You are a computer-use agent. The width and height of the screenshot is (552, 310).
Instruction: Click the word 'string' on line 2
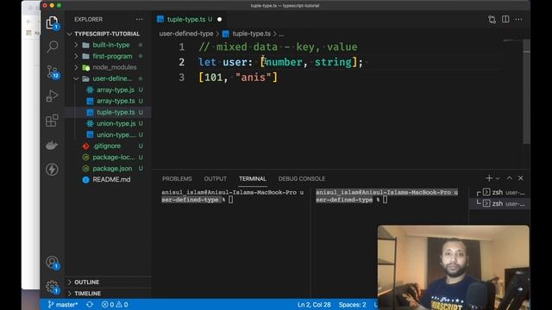point(333,62)
